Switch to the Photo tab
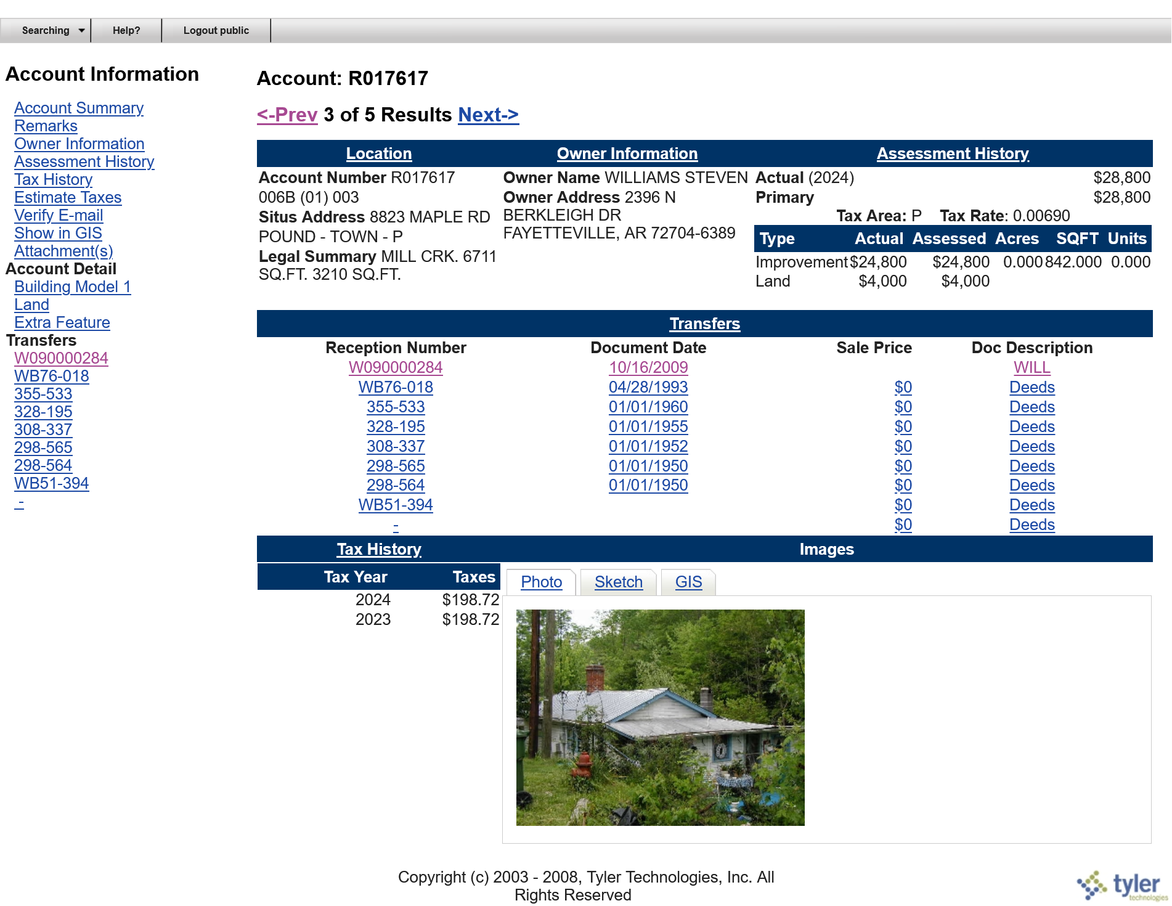 pos(541,582)
